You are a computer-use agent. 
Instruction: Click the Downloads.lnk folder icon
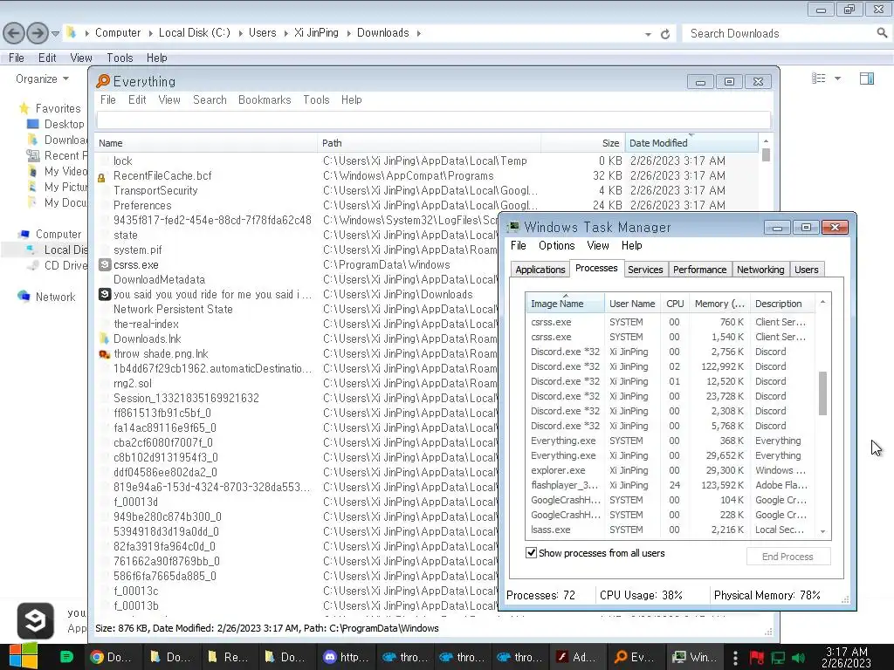pyautogui.click(x=105, y=339)
